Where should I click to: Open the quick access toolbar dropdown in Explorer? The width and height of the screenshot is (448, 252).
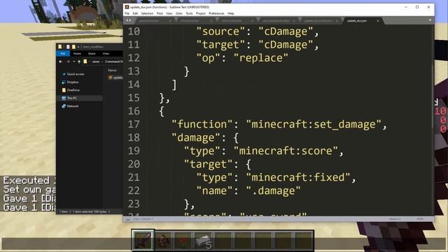(x=78, y=47)
